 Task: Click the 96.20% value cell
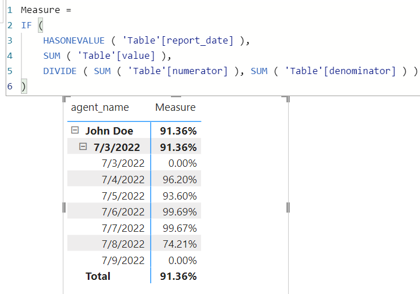pos(179,179)
